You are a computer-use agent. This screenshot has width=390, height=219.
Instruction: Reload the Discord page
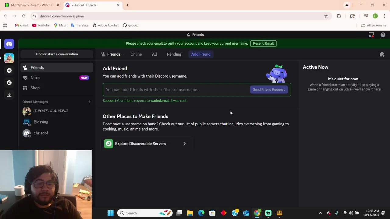pyautogui.click(x=24, y=16)
